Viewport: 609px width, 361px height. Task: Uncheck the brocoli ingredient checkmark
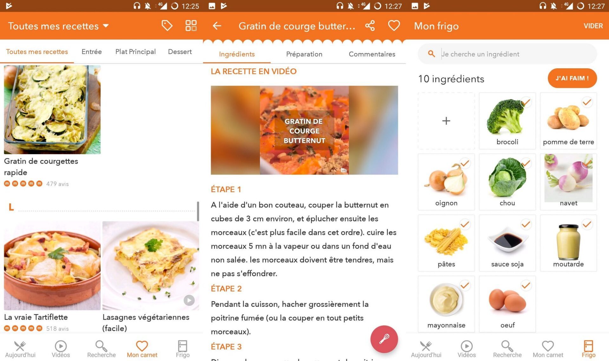tap(526, 102)
